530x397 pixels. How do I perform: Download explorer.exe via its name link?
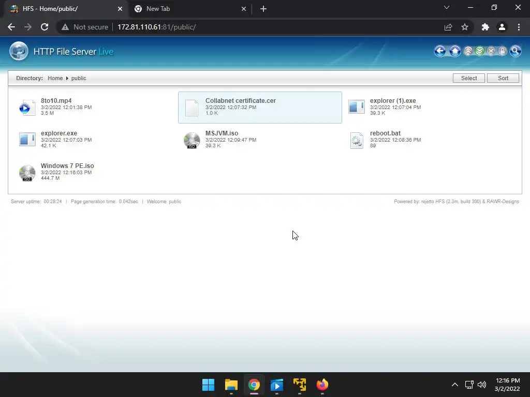coord(59,133)
